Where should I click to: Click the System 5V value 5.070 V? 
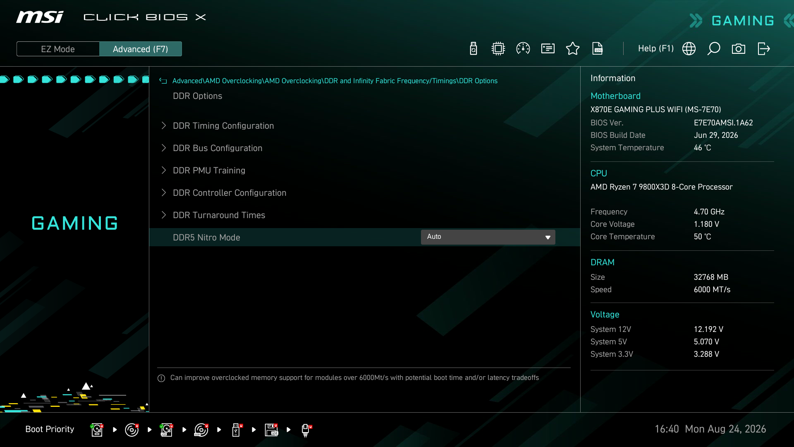[x=706, y=342]
